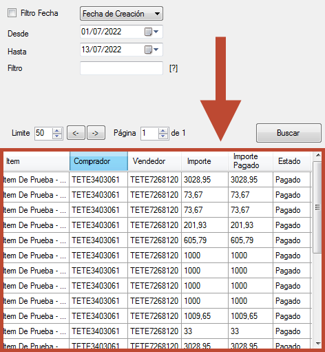The width and height of the screenshot is (325, 352).
Task: Open the Desde calendar picker icon
Action: 148,32
